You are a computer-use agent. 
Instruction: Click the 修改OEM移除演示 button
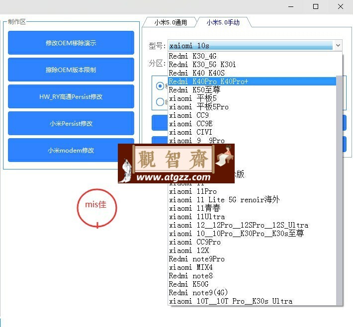(x=71, y=43)
